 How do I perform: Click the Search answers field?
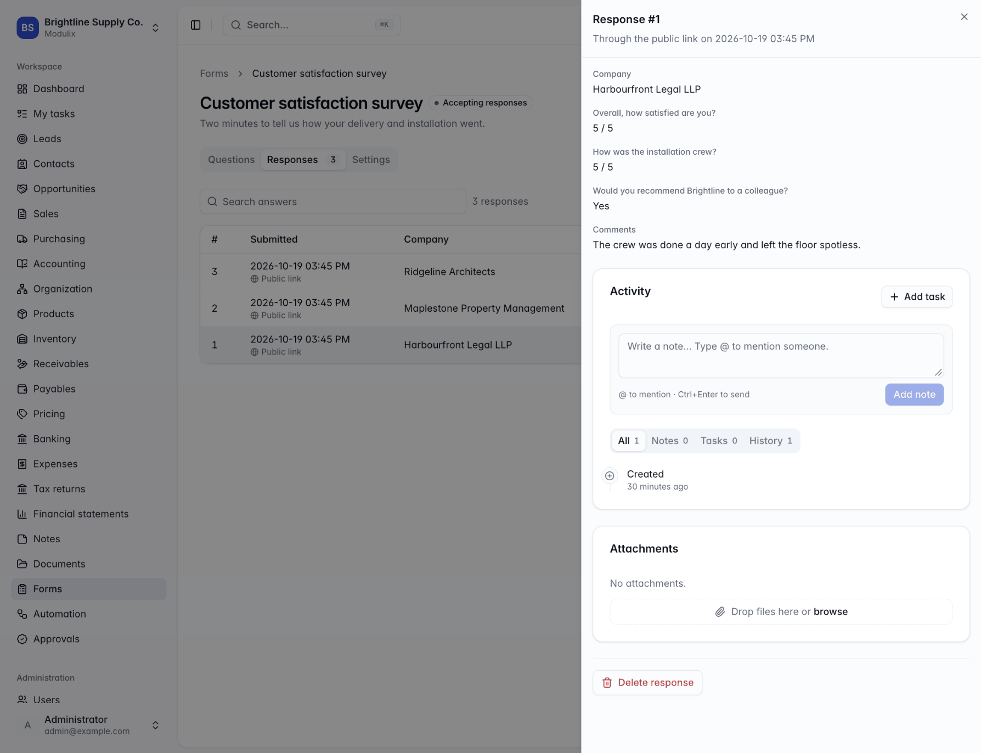coord(333,201)
